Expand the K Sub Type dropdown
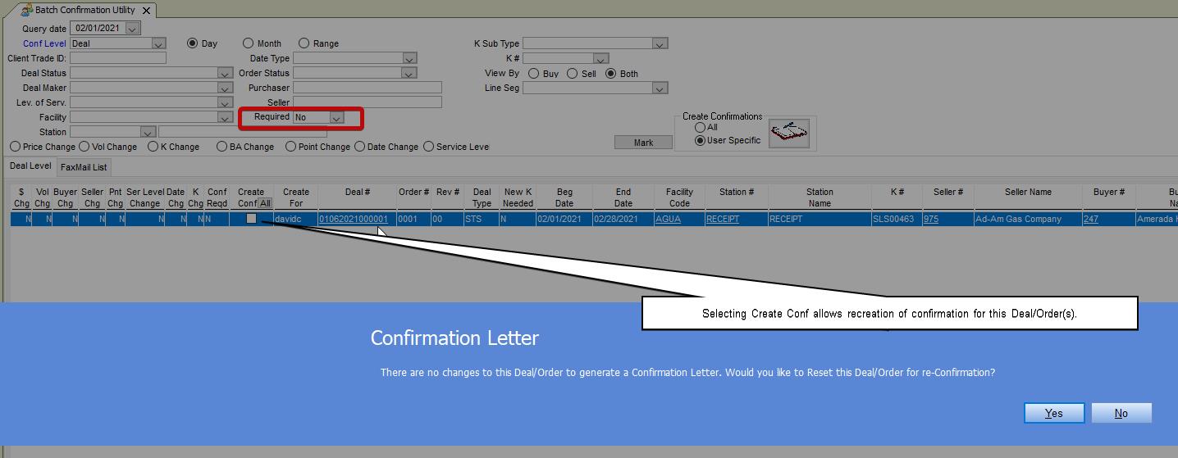 [660, 43]
